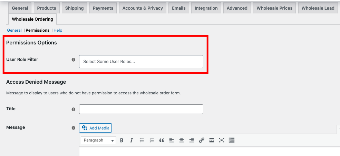Align text to the right
340x156 pixels.
tap(192, 140)
